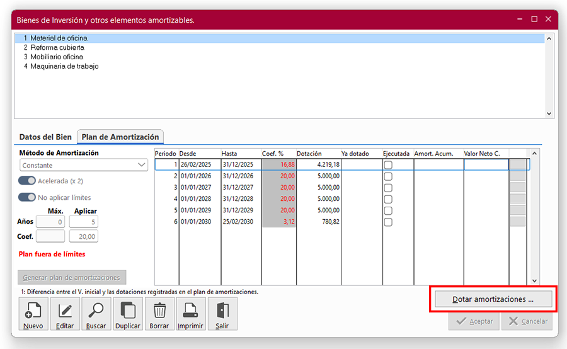The image size is (567, 349).
Task: Toggle the Acelerada (x 2) switch
Action: point(27,181)
